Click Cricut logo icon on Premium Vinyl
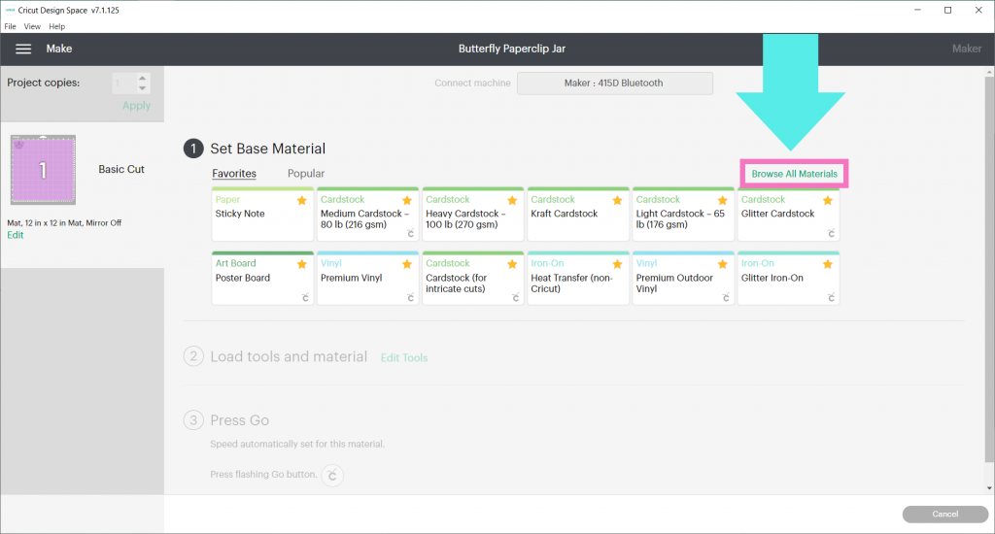 [411, 297]
